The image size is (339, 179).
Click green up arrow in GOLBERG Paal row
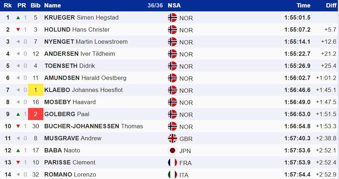pyautogui.click(x=18, y=114)
